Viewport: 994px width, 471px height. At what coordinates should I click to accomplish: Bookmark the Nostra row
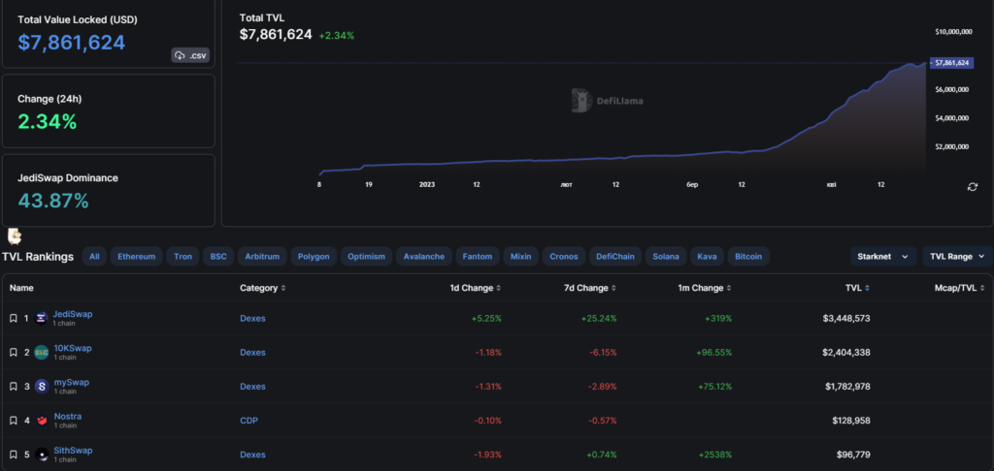(14, 421)
